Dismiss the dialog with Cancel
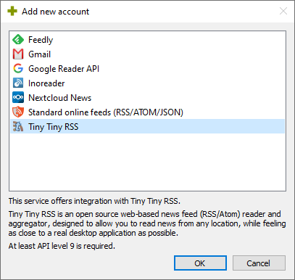295x280 pixels. pos(259,263)
